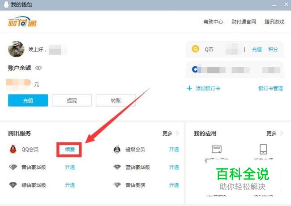Click the 黄钻贵族 diamond icon

tap(117, 185)
